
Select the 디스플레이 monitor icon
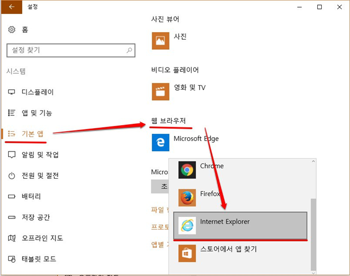click(x=12, y=92)
